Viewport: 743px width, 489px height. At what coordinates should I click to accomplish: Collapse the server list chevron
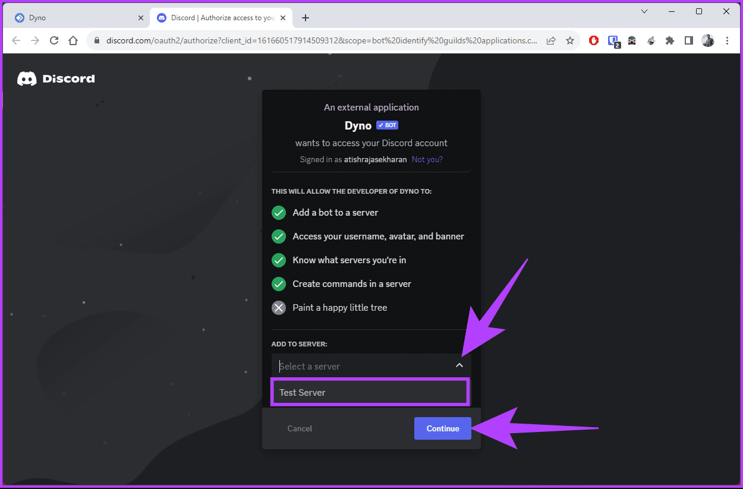tap(459, 365)
